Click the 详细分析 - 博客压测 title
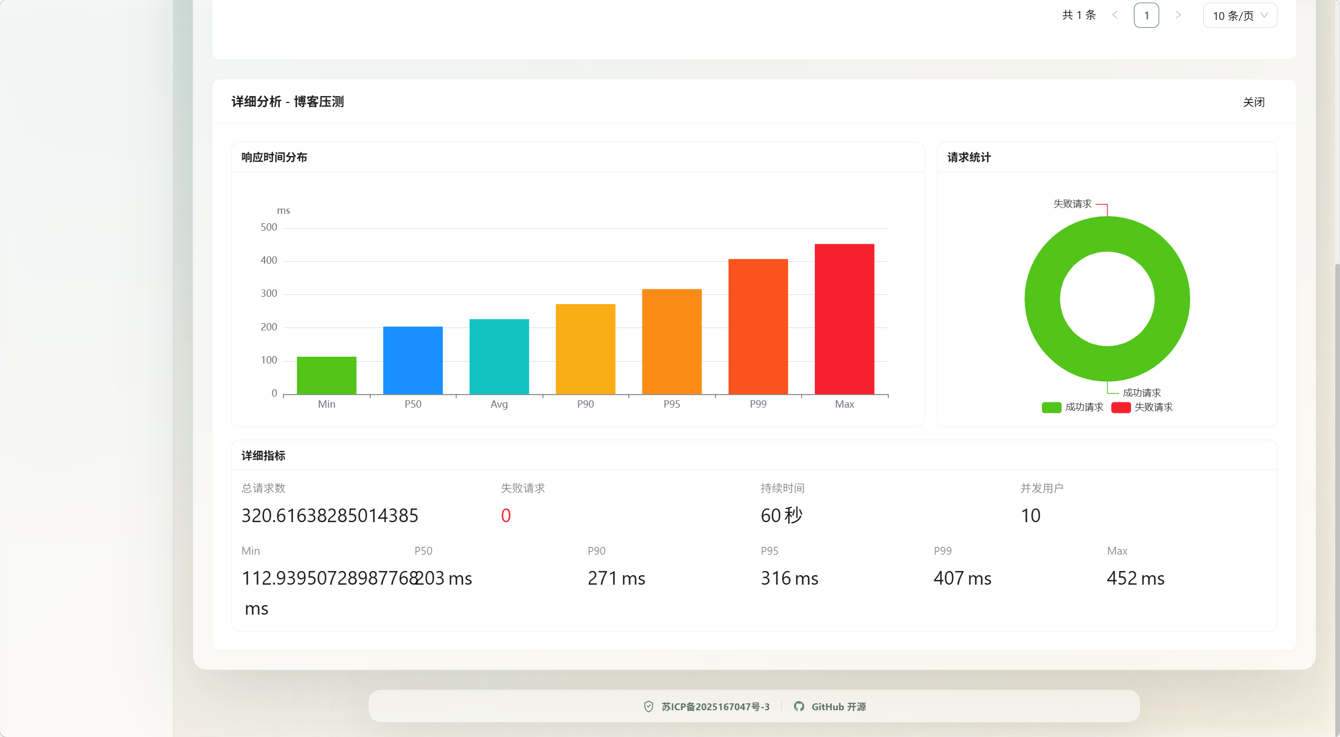This screenshot has height=737, width=1340. [288, 101]
